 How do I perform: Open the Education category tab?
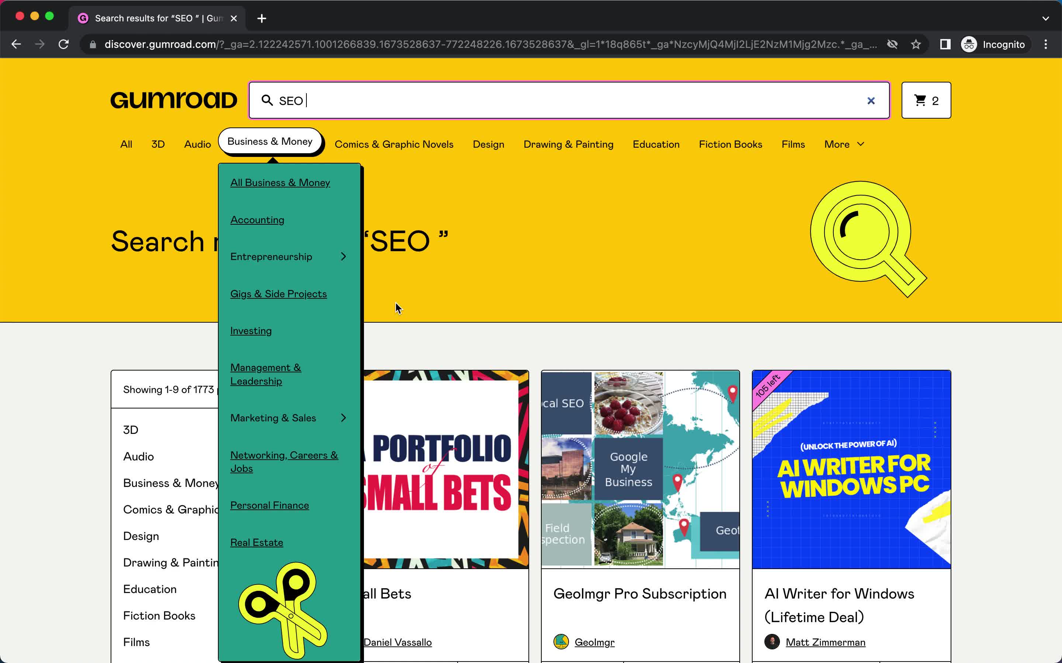click(656, 144)
